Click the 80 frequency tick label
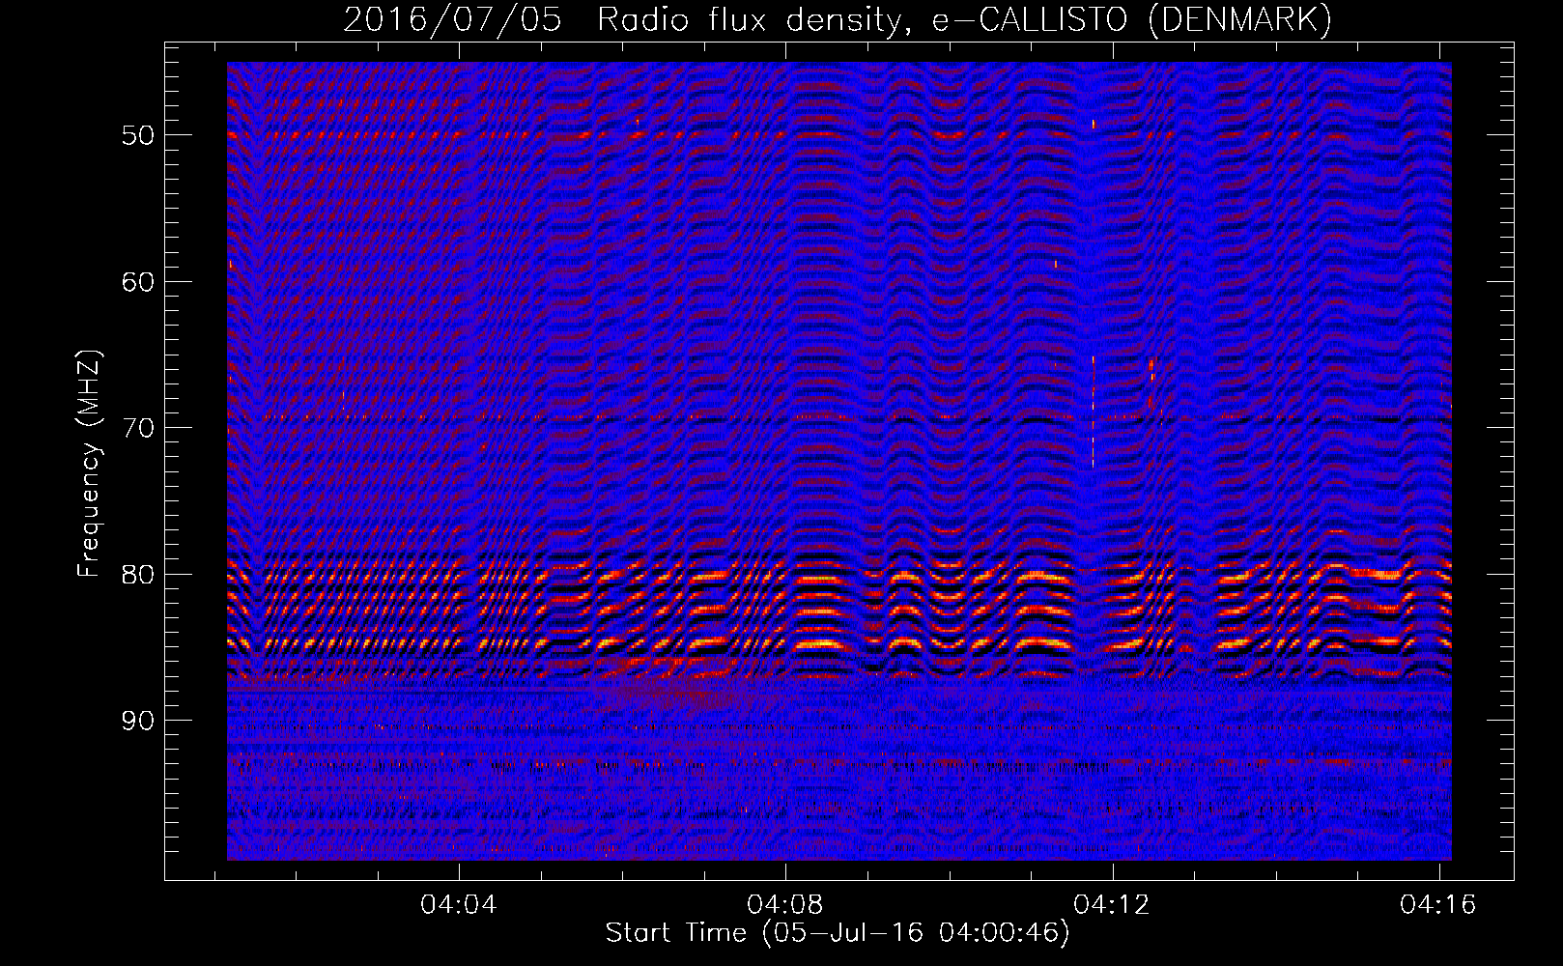1563x966 pixels. [x=137, y=575]
